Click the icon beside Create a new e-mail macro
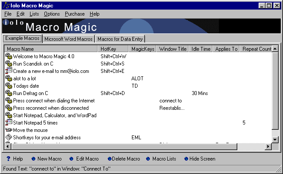The image size is (283, 174). click(x=8, y=71)
